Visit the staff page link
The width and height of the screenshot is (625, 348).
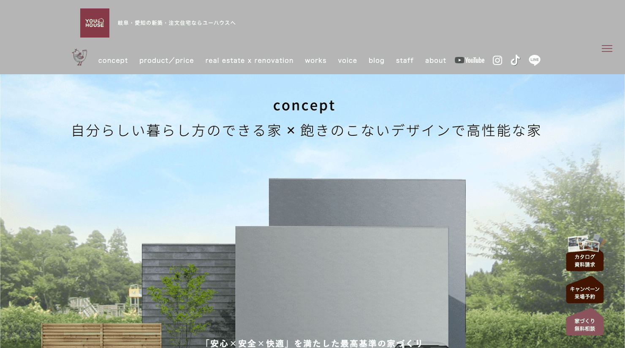pos(405,61)
